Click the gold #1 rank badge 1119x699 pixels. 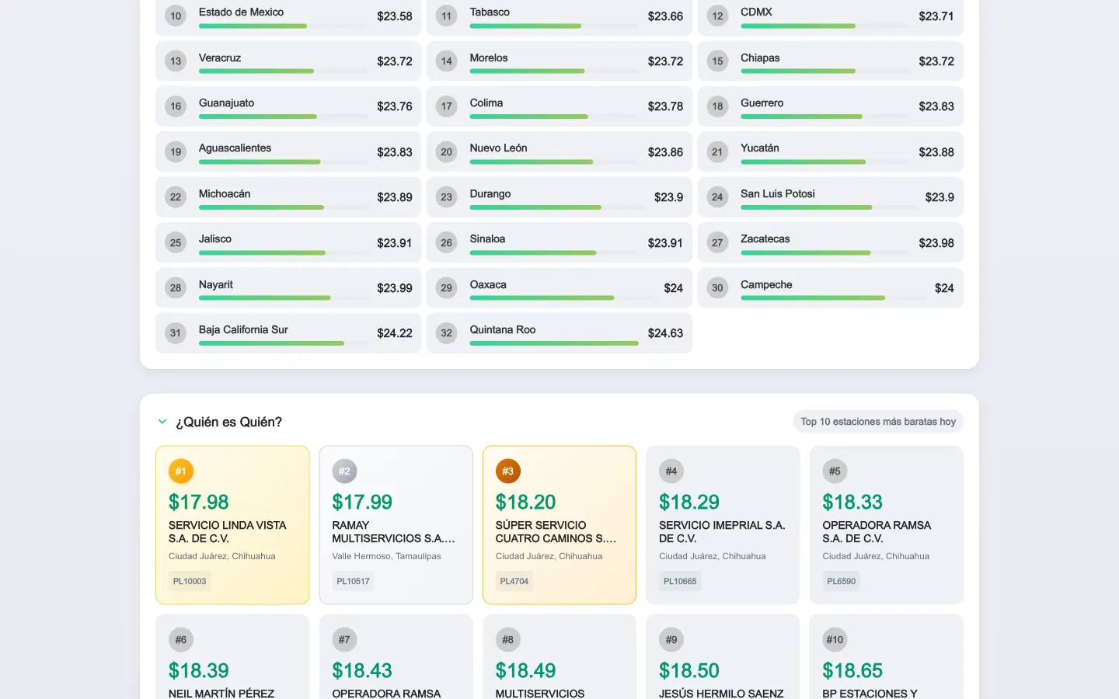(181, 471)
